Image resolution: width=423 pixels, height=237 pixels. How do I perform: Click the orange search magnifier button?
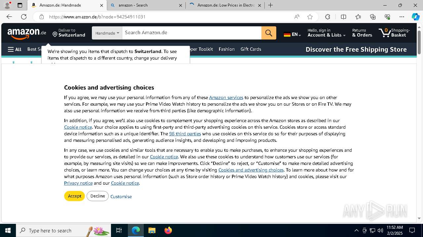269,33
